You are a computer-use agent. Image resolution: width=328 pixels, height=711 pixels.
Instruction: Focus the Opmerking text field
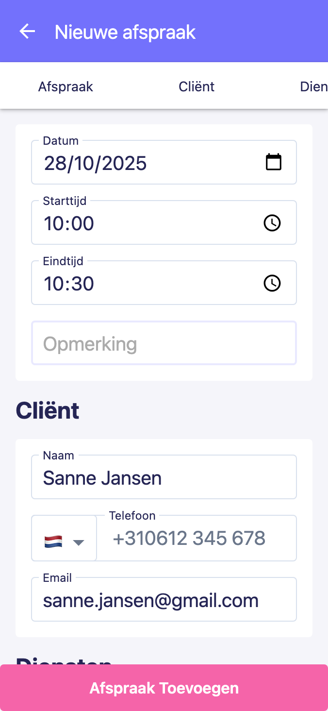164,343
